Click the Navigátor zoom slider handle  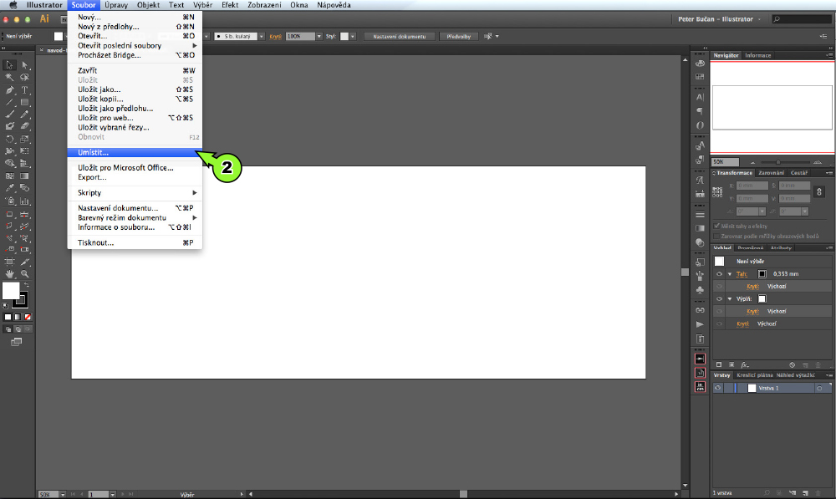(777, 162)
